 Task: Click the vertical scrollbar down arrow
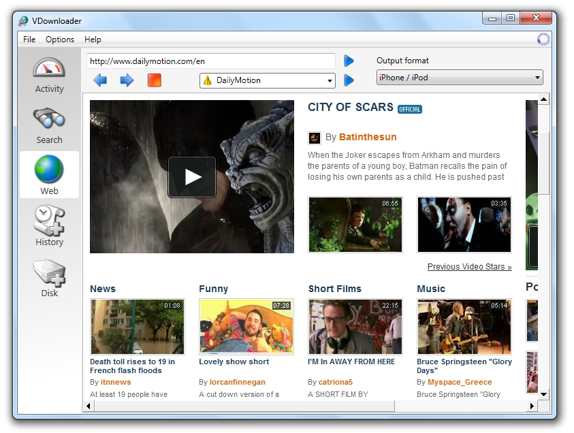[x=543, y=394]
